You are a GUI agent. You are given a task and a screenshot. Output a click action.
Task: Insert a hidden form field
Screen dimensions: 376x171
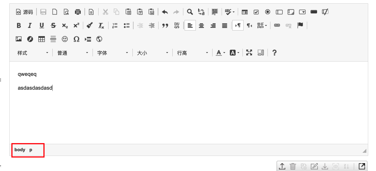(325, 12)
